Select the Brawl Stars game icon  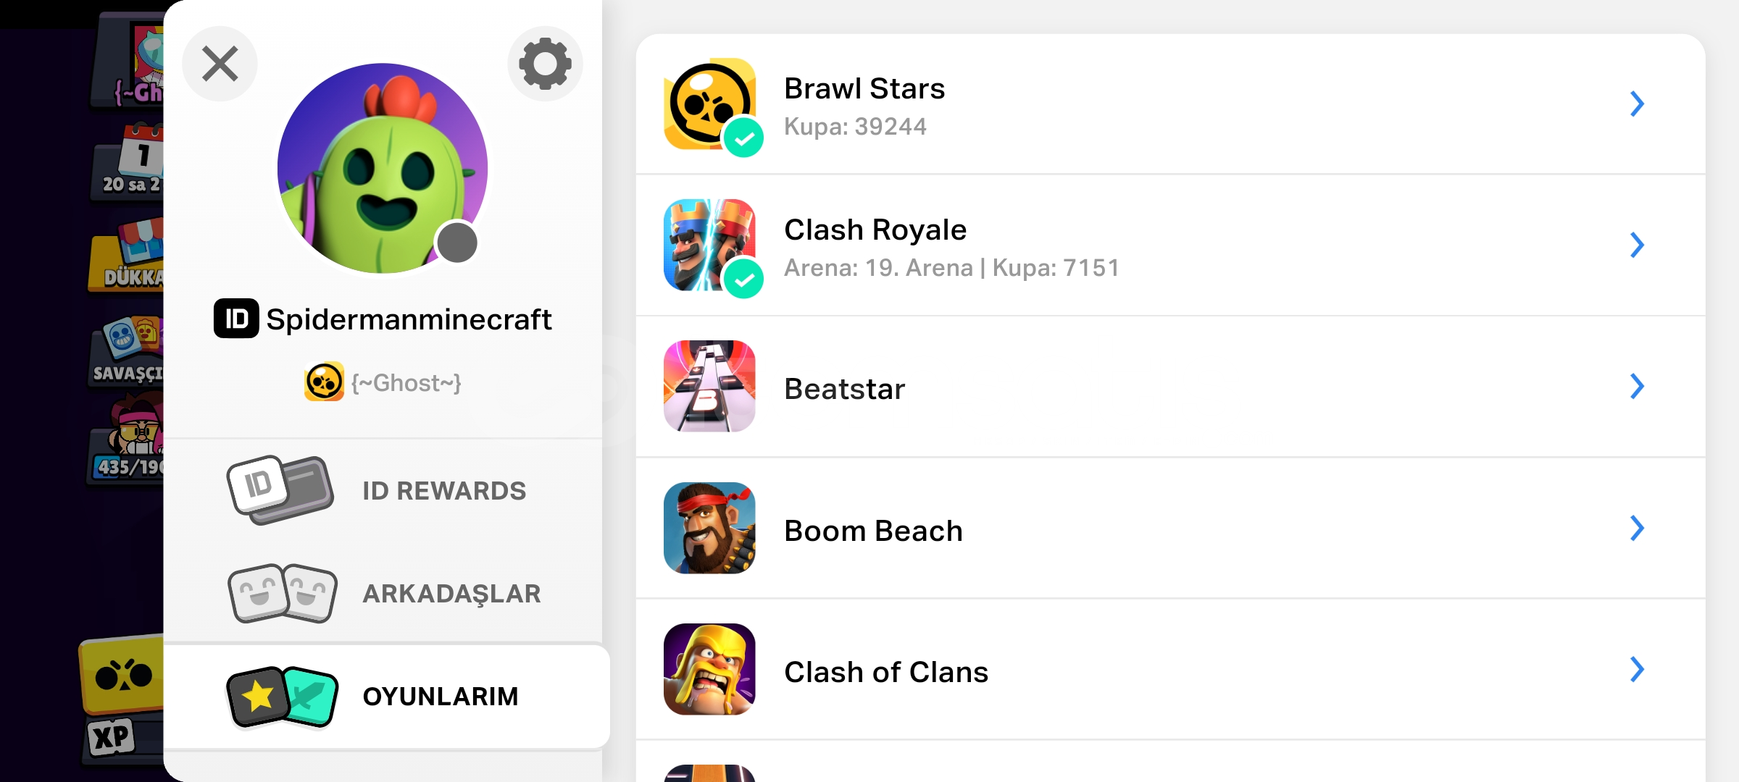tap(709, 104)
